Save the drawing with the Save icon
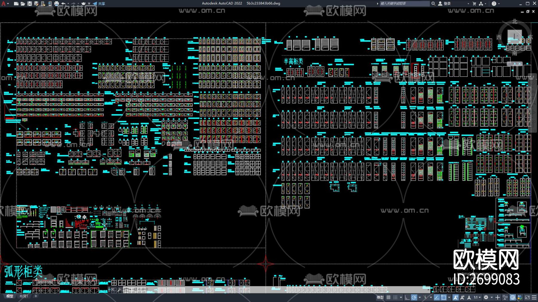538x302 pixels. 30,4
